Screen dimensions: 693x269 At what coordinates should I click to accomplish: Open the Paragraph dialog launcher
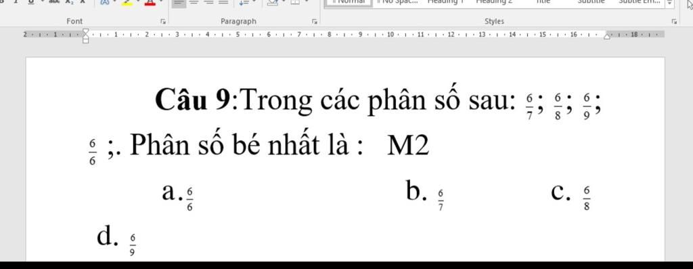click(314, 21)
